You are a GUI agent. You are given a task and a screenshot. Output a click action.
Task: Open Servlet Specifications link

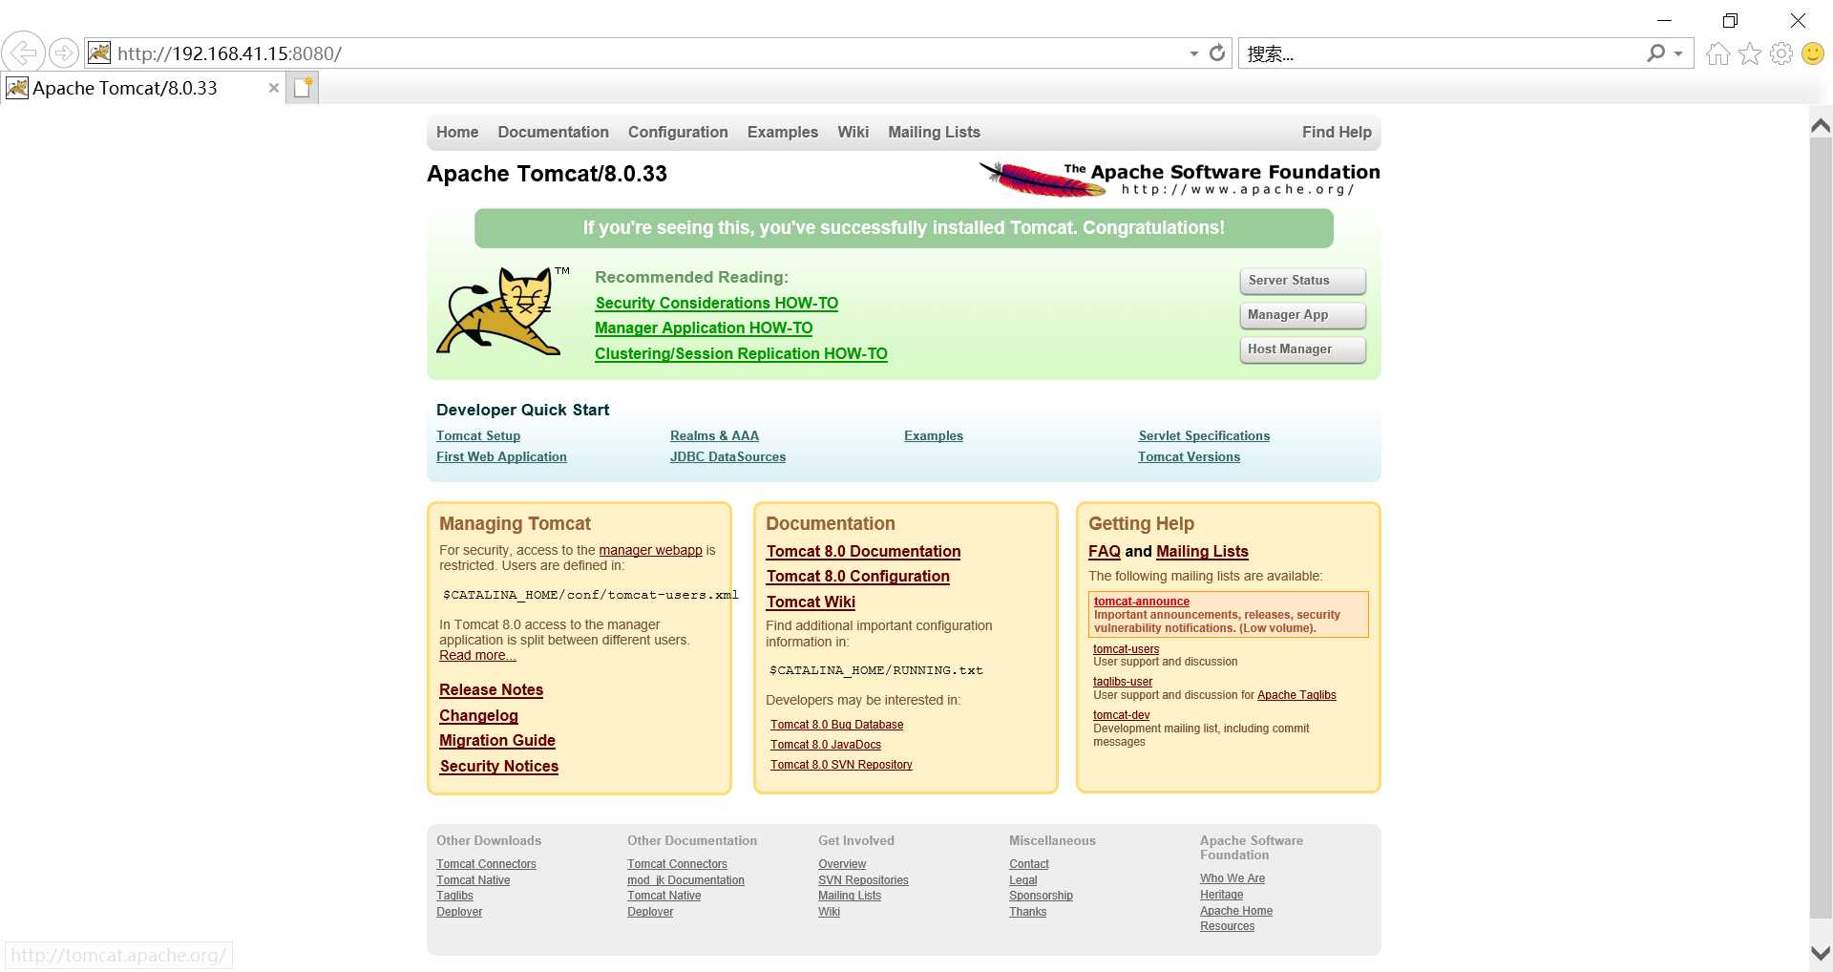(1204, 435)
